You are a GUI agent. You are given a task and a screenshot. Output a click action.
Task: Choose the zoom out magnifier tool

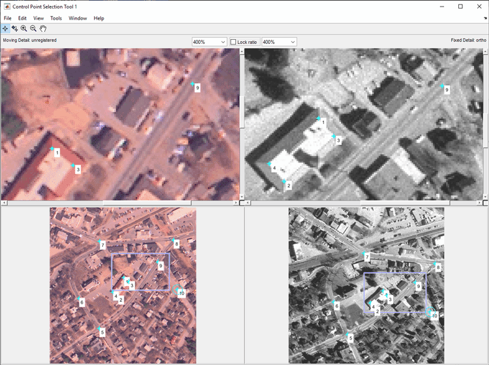[33, 29]
